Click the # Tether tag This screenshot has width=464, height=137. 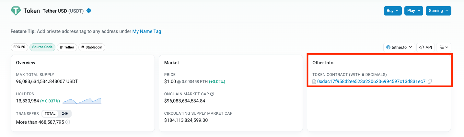[67, 47]
